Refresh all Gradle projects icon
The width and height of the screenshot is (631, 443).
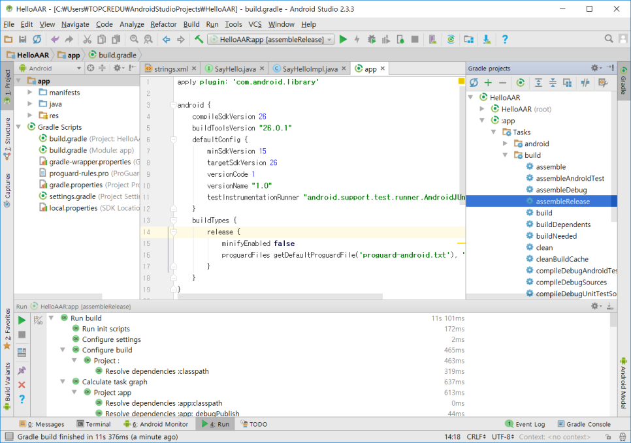(474, 83)
